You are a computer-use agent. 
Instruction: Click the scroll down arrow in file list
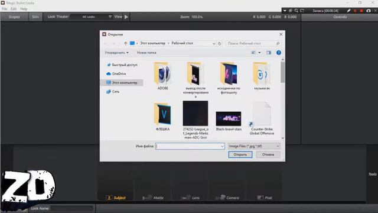(x=282, y=138)
